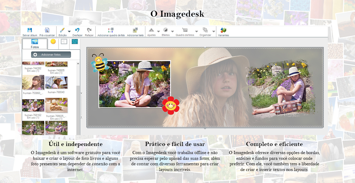
Task: Expand the Edição dropdown arrow
Action: 69,32
